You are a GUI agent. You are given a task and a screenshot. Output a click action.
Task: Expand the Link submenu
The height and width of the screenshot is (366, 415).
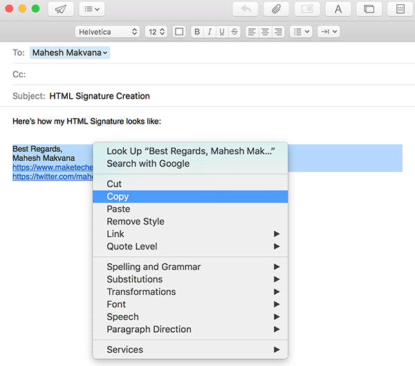pyautogui.click(x=190, y=234)
